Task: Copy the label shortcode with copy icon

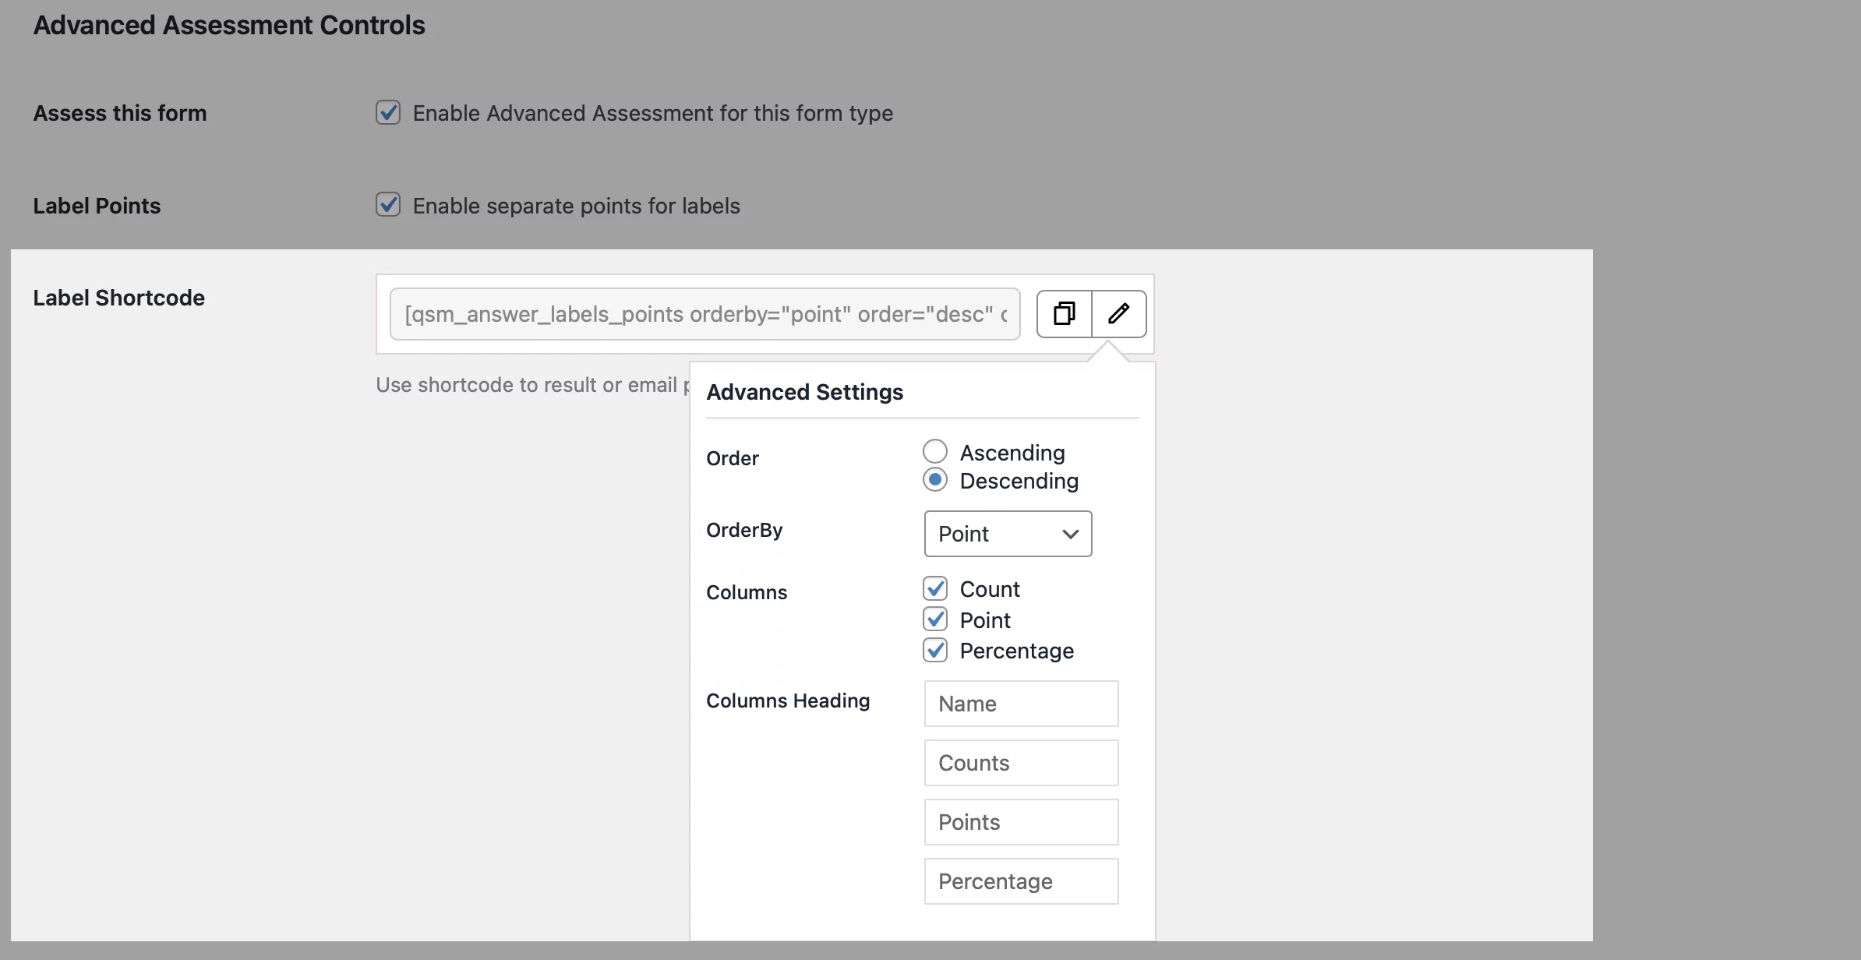Action: (1065, 314)
